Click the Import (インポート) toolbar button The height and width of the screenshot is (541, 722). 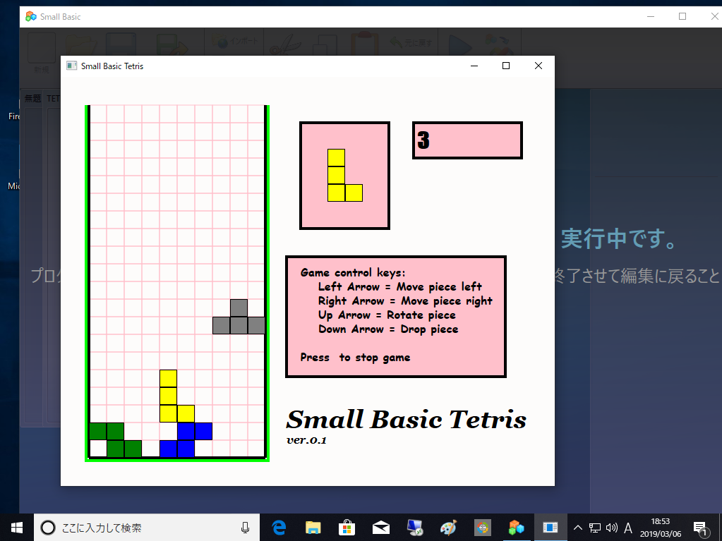click(234, 42)
